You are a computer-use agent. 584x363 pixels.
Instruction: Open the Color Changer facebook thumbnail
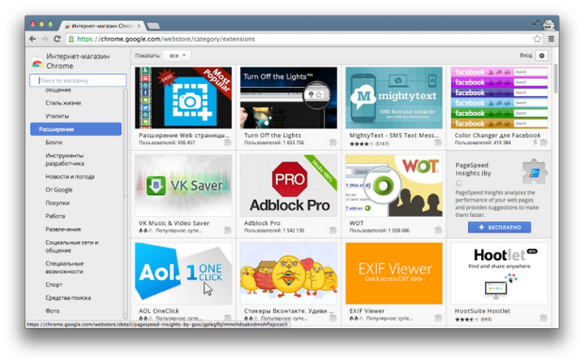[x=499, y=97]
